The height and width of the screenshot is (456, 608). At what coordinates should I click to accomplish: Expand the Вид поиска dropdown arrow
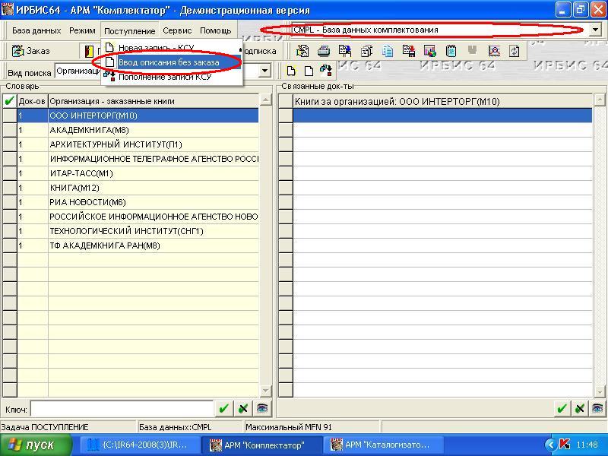pyautogui.click(x=265, y=71)
